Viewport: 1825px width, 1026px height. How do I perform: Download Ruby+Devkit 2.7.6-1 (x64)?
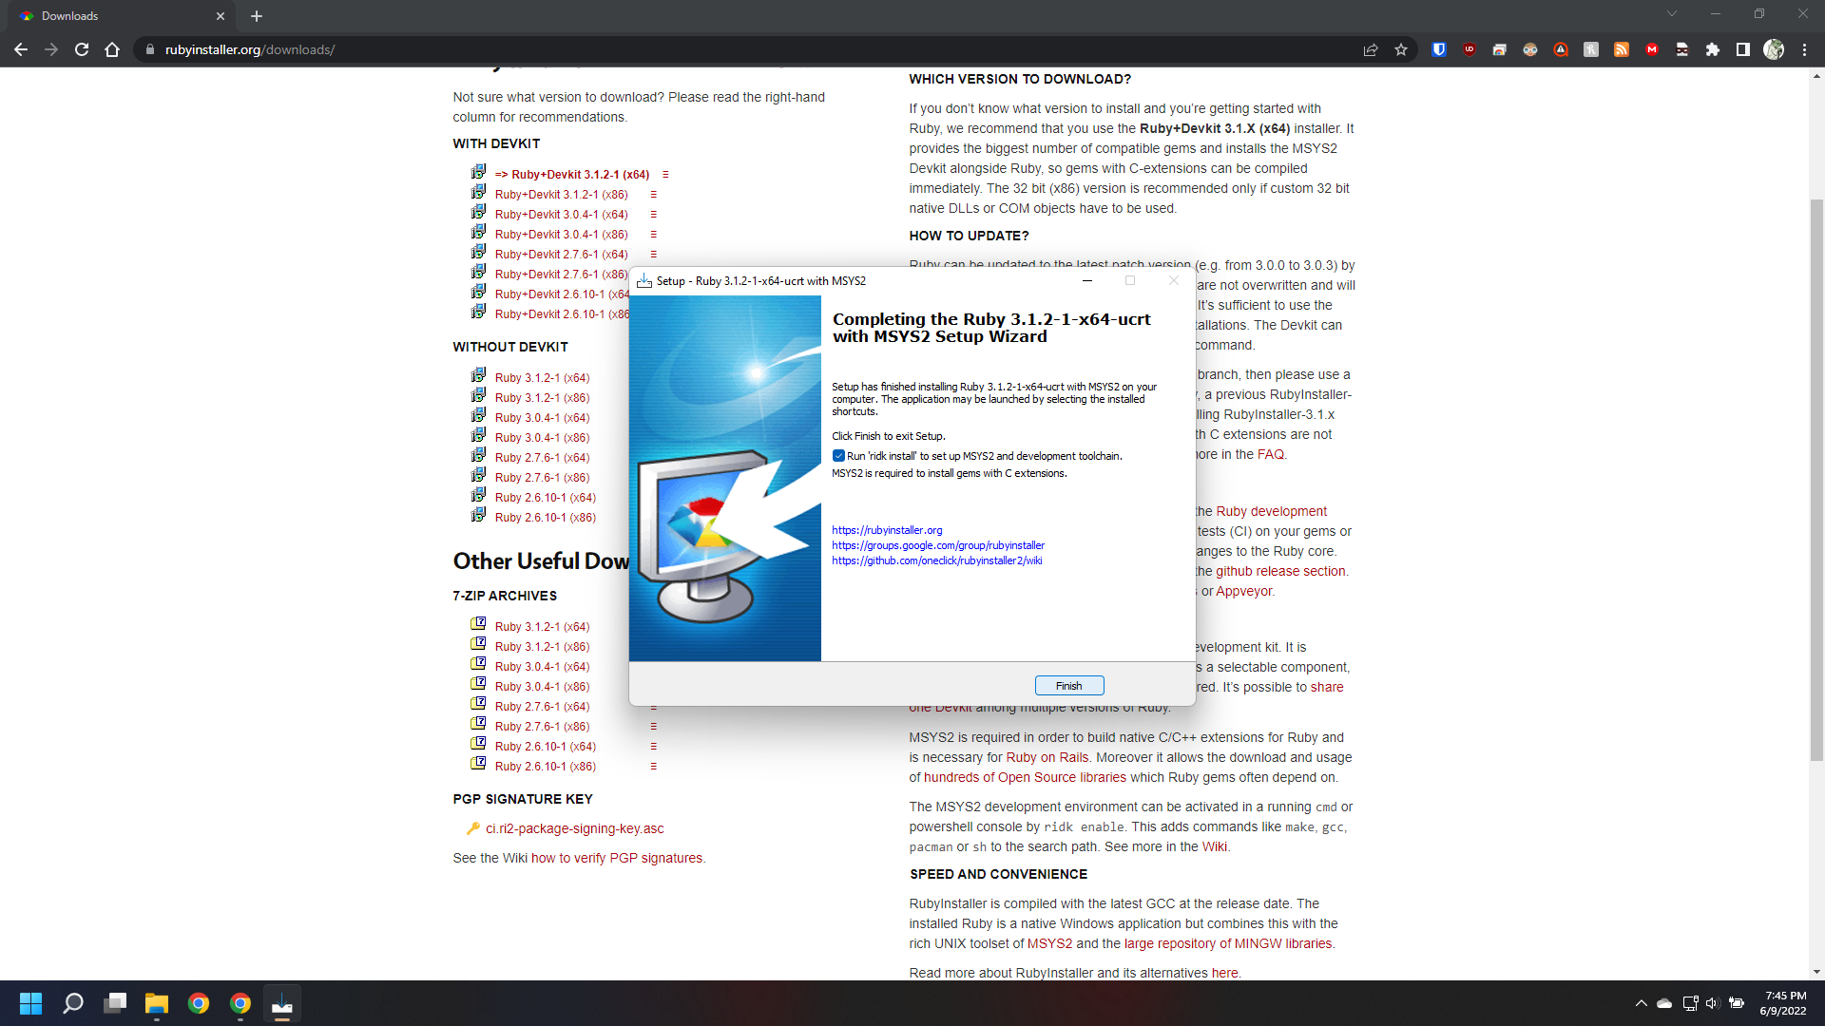(x=561, y=255)
